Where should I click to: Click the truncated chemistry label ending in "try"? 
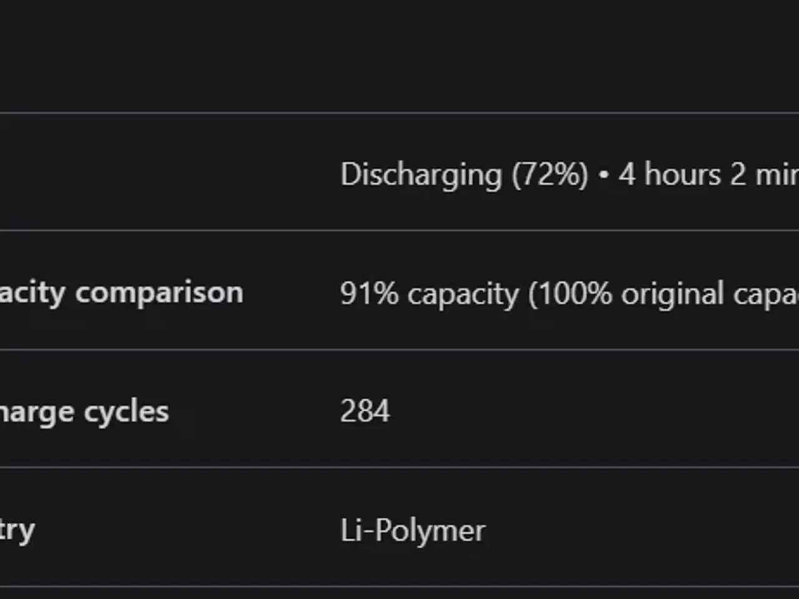tap(17, 530)
